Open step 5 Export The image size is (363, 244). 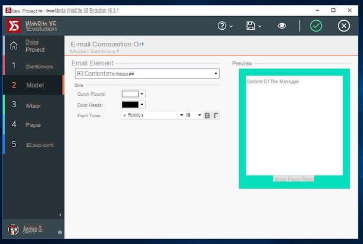click(34, 145)
